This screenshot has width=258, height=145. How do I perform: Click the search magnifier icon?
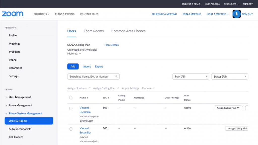116,76
